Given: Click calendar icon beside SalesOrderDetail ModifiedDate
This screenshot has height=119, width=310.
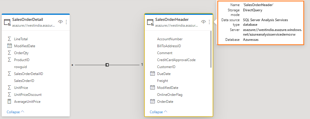Looking at the screenshot, I should point(9,46).
